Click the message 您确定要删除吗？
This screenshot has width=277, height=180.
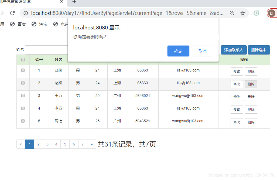[x=90, y=37]
